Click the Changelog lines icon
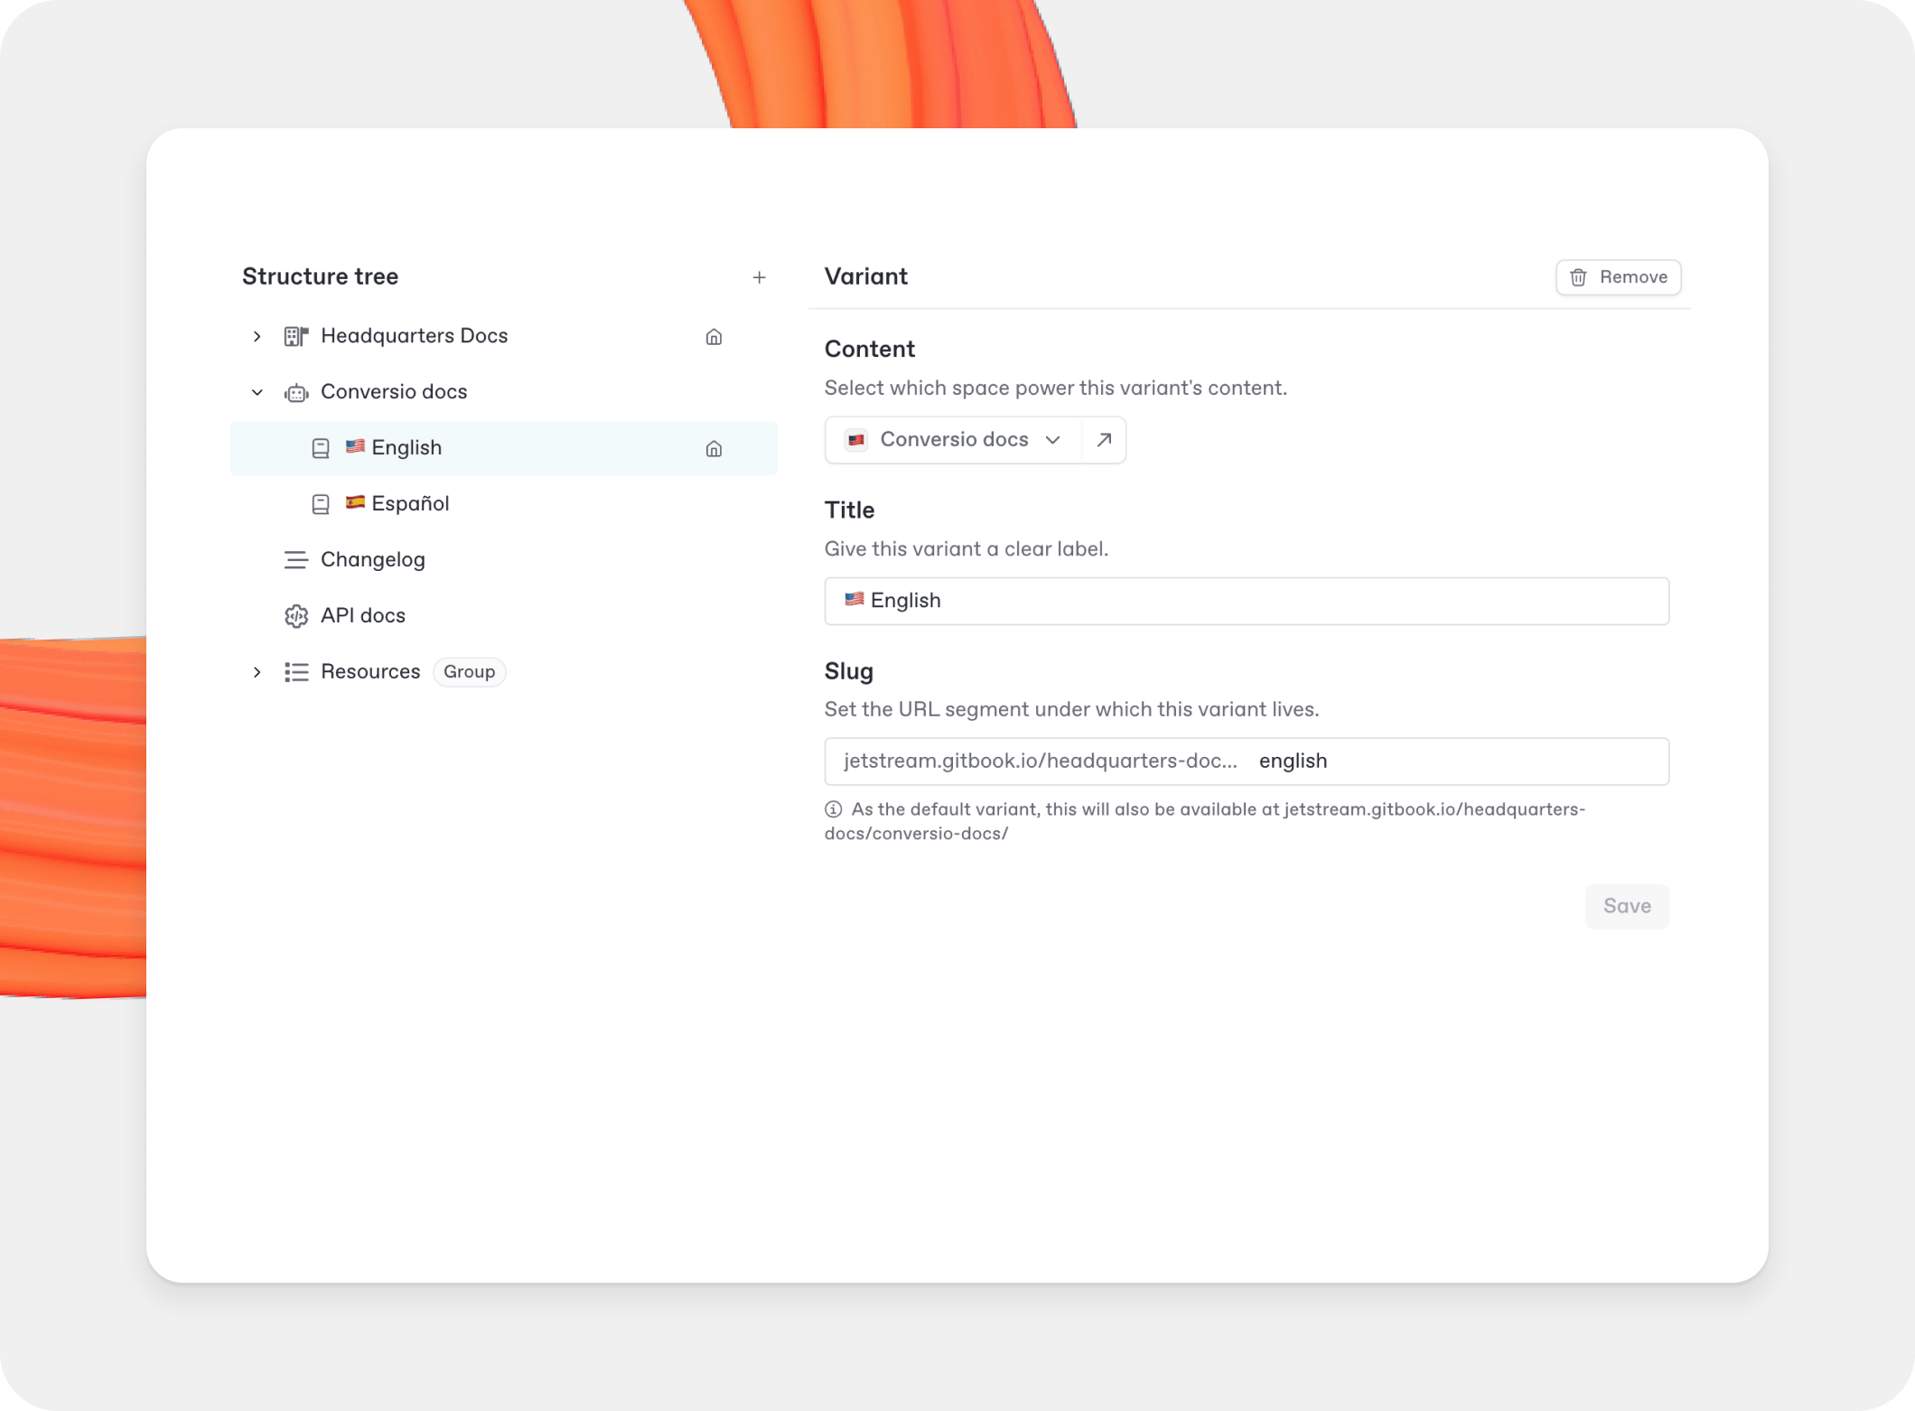Screen dimensions: 1915x1411 [x=296, y=560]
